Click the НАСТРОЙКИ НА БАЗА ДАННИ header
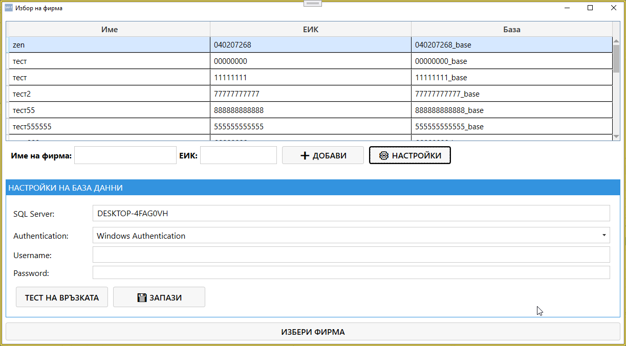626x346 pixels. [x=313, y=187]
